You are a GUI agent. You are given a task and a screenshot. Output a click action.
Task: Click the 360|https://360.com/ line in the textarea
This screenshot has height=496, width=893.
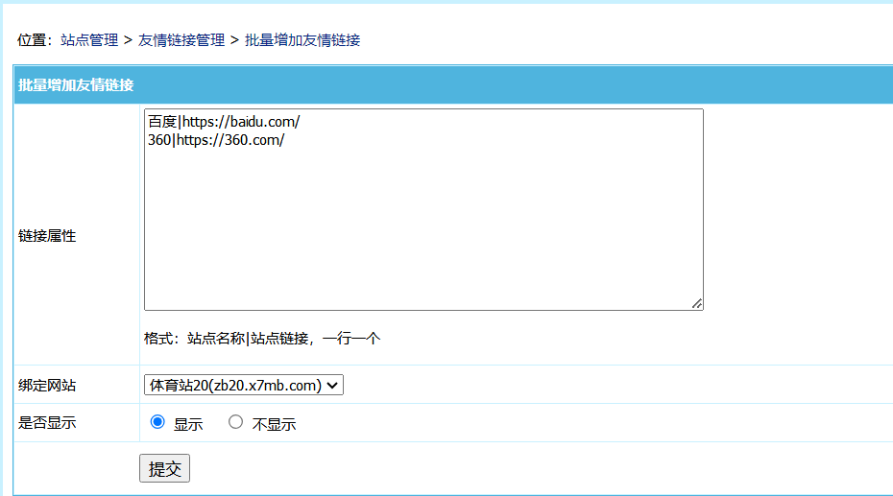pyautogui.click(x=216, y=140)
